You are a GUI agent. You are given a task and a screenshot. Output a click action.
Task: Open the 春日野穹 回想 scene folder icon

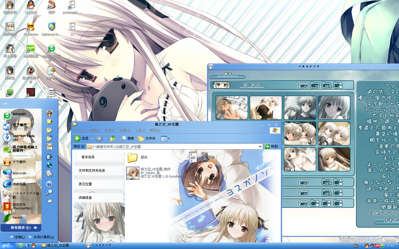pyautogui.click(x=327, y=85)
